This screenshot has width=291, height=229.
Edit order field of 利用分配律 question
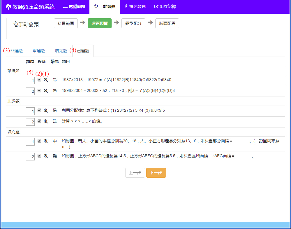(30, 111)
